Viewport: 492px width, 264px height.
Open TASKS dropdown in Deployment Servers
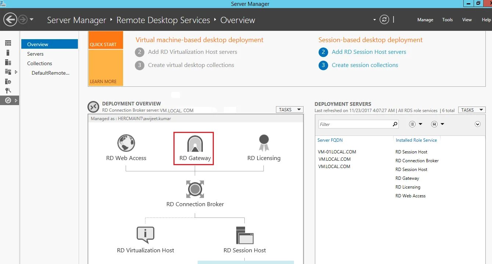click(x=472, y=110)
